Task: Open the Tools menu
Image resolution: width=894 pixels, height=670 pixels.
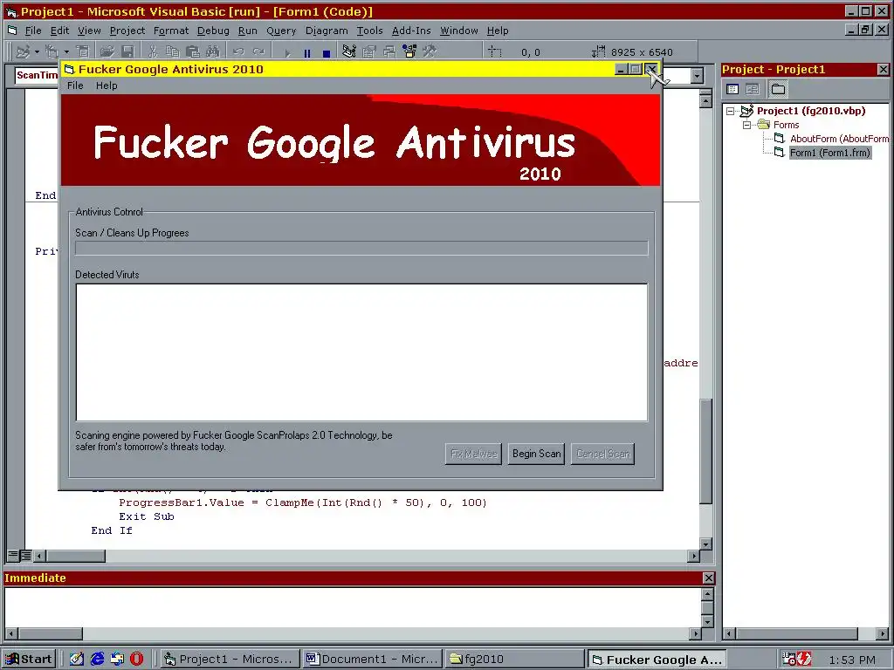Action: click(369, 31)
